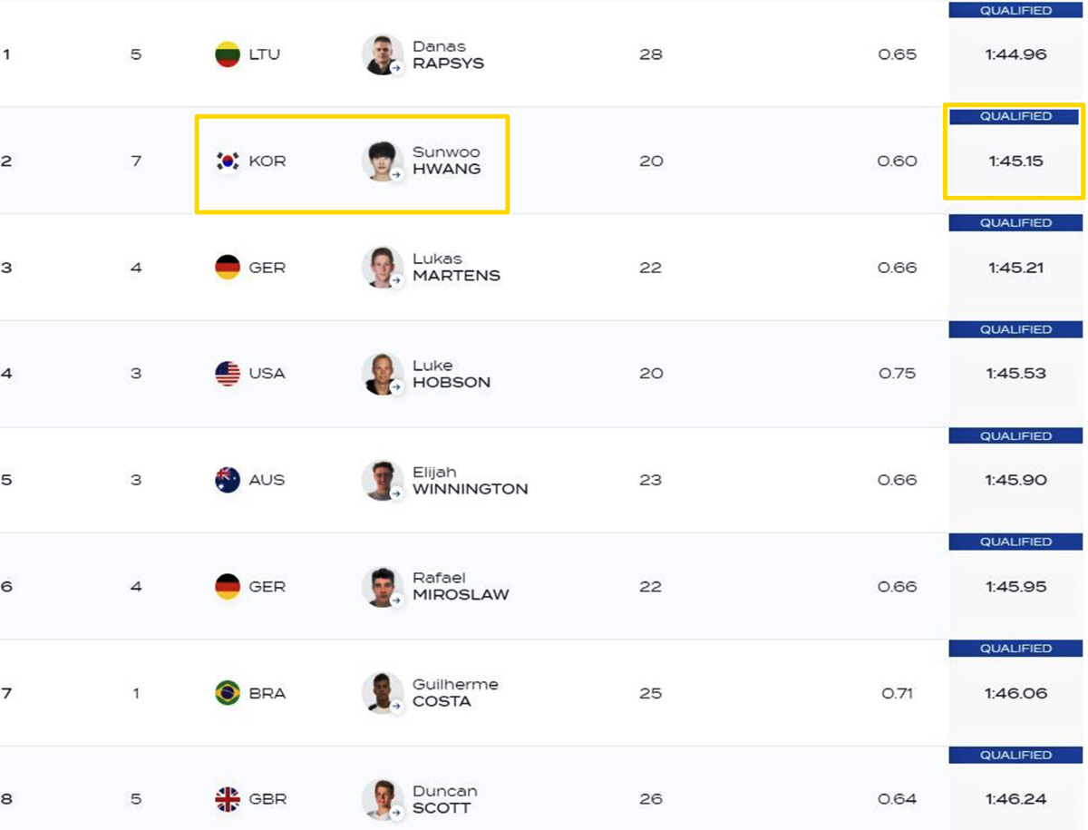Click QUALIFIED badge above 1:46.24

point(1015,755)
